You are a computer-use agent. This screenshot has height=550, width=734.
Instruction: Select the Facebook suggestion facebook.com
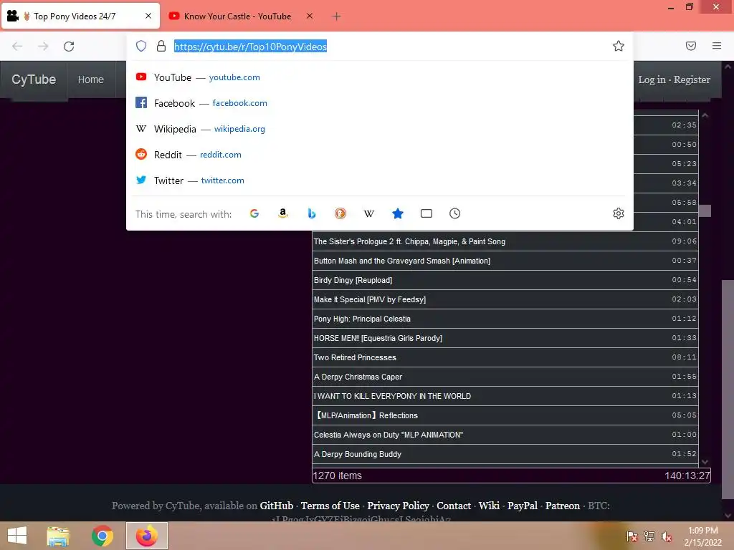click(x=380, y=103)
